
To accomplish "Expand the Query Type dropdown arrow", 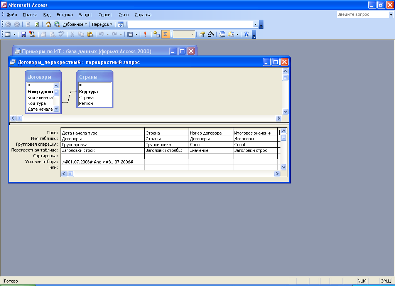I will 136,34.
